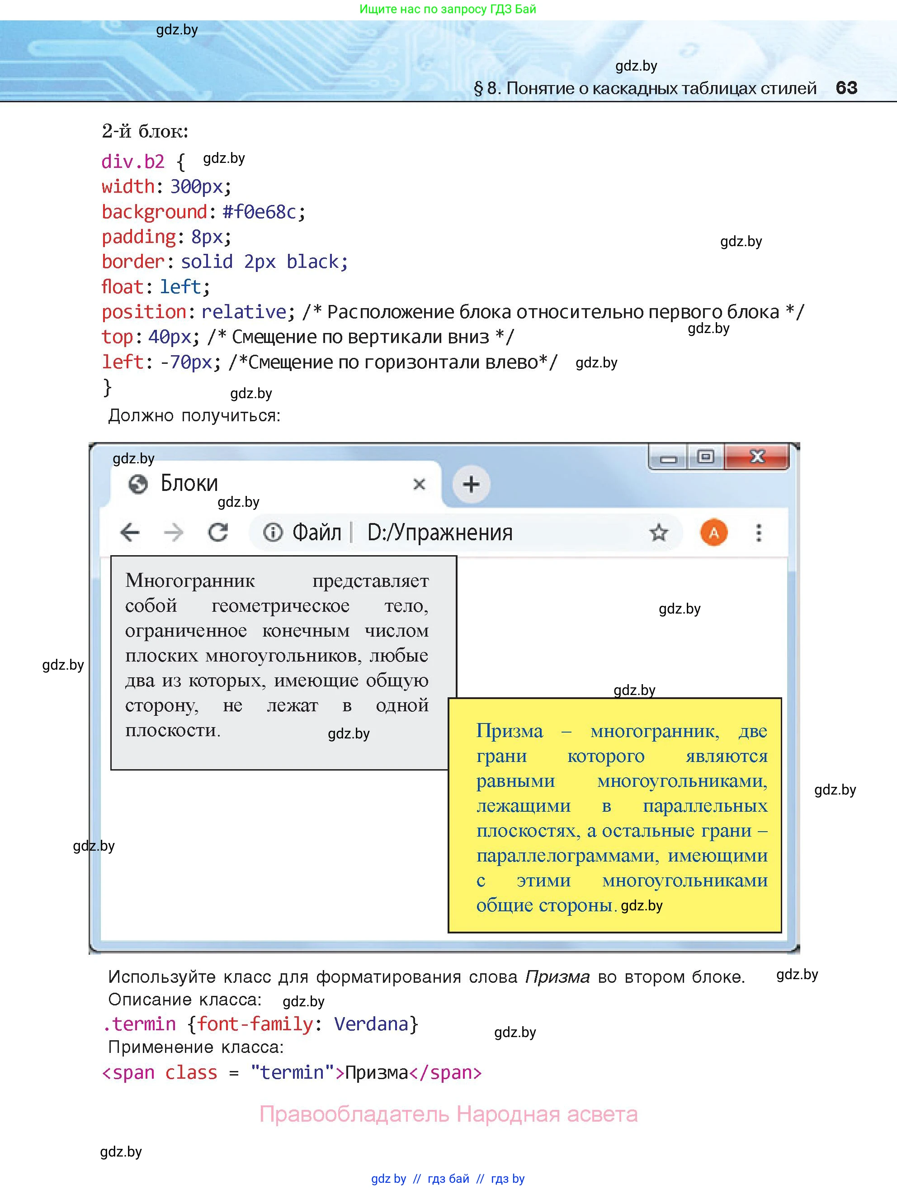Screen dimensions: 897x1190
Task: Click the site info icon before Файл
Action: (273, 533)
